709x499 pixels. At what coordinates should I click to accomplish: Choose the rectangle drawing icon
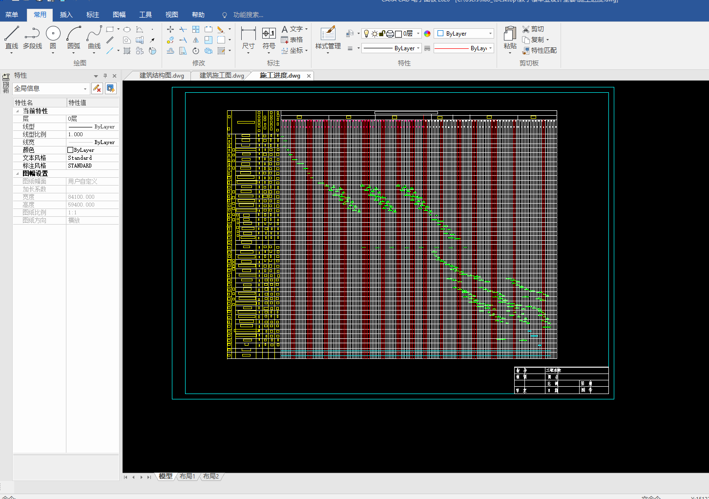[x=110, y=29]
